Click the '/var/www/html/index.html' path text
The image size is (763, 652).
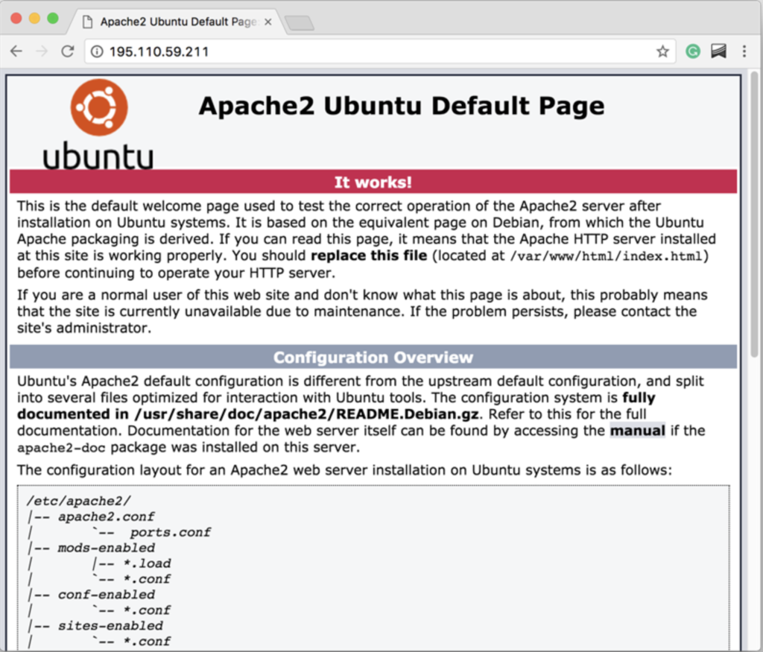point(606,256)
